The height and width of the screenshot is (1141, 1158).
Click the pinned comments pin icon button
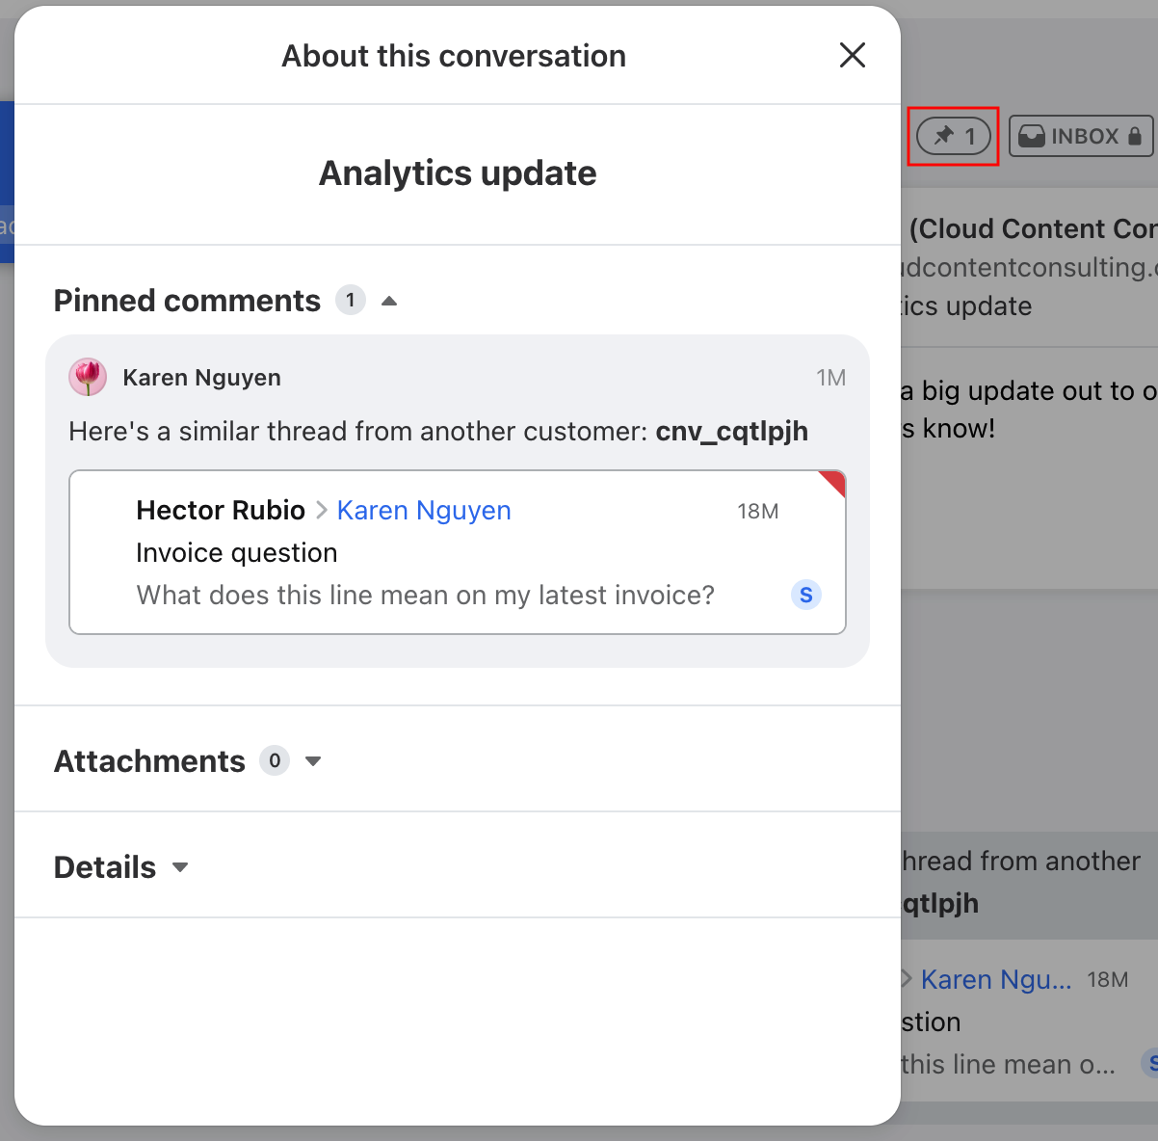pos(953,136)
